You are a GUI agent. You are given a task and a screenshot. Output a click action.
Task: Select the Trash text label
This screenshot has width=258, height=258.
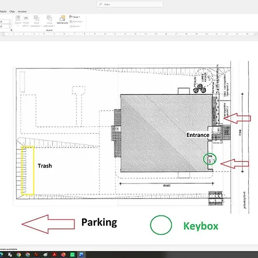[x=45, y=166]
